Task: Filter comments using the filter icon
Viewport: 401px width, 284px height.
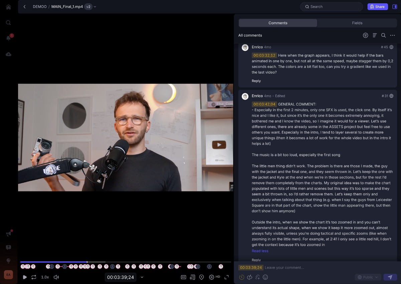Action: 366,35
